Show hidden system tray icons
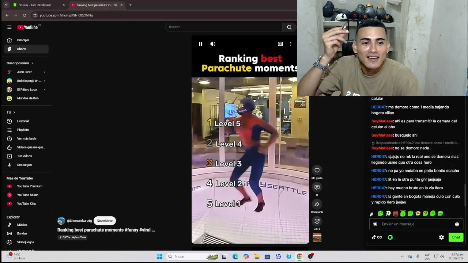Screen dimensions: 468x263 [402, 256]
